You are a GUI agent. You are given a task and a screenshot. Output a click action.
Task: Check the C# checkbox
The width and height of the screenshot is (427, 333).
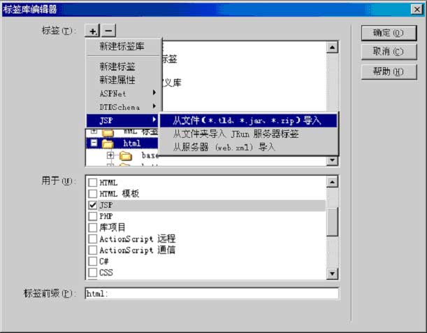click(x=93, y=261)
